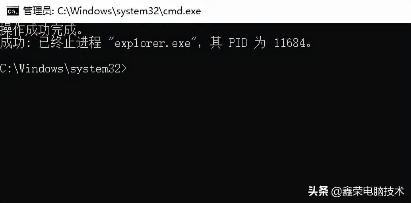Open the cmd.exe system menu icon
The width and height of the screenshot is (411, 203).
coord(12,11)
